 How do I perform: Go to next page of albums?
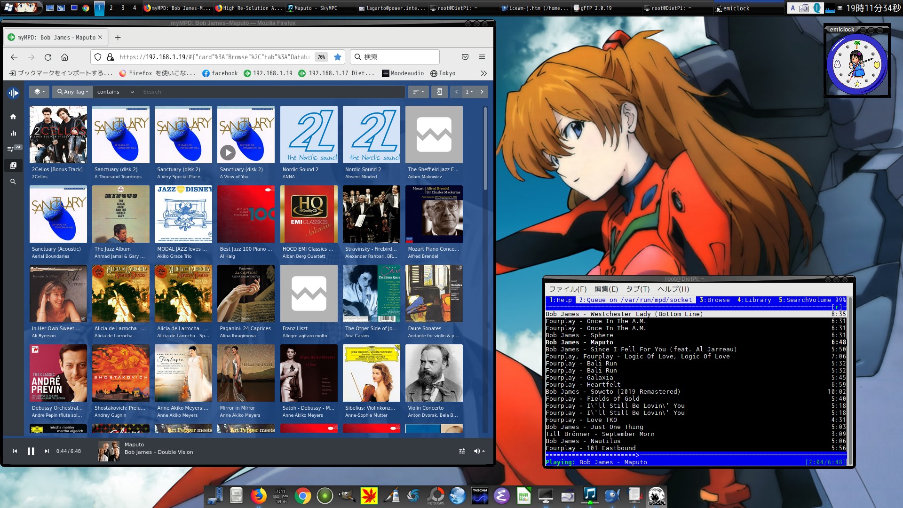coord(482,92)
